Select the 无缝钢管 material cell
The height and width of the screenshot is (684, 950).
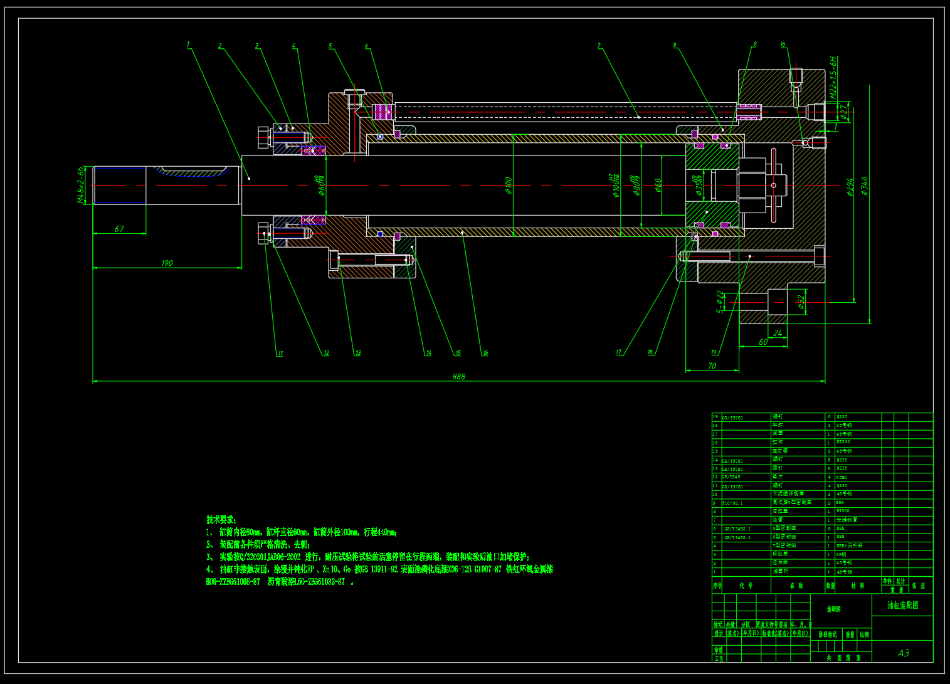847,520
